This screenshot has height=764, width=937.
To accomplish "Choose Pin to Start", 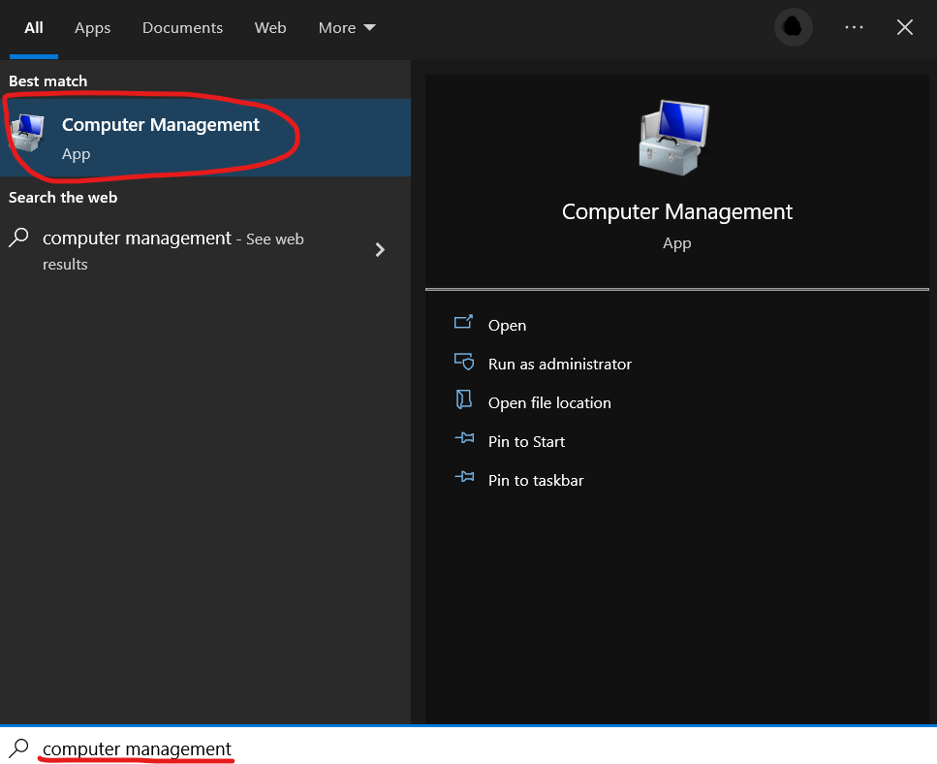I will 526,442.
